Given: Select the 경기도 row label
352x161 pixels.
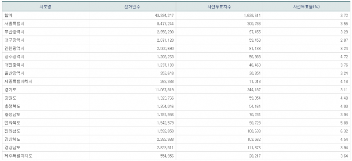Looking at the screenshot, I should point(10,90).
